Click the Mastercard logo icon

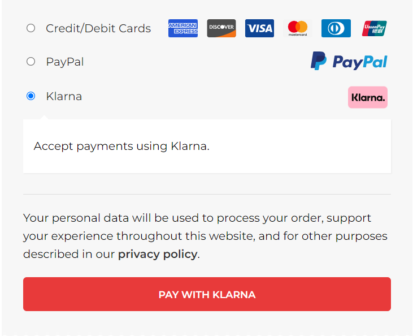297,28
